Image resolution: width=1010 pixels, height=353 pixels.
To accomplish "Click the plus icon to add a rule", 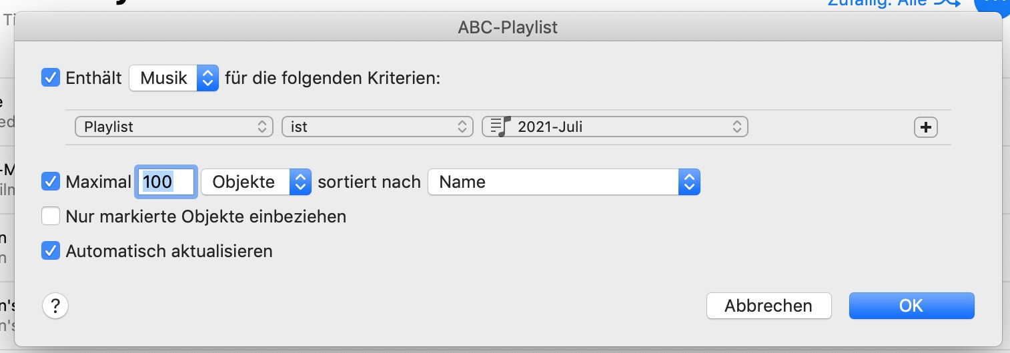I will coord(925,127).
